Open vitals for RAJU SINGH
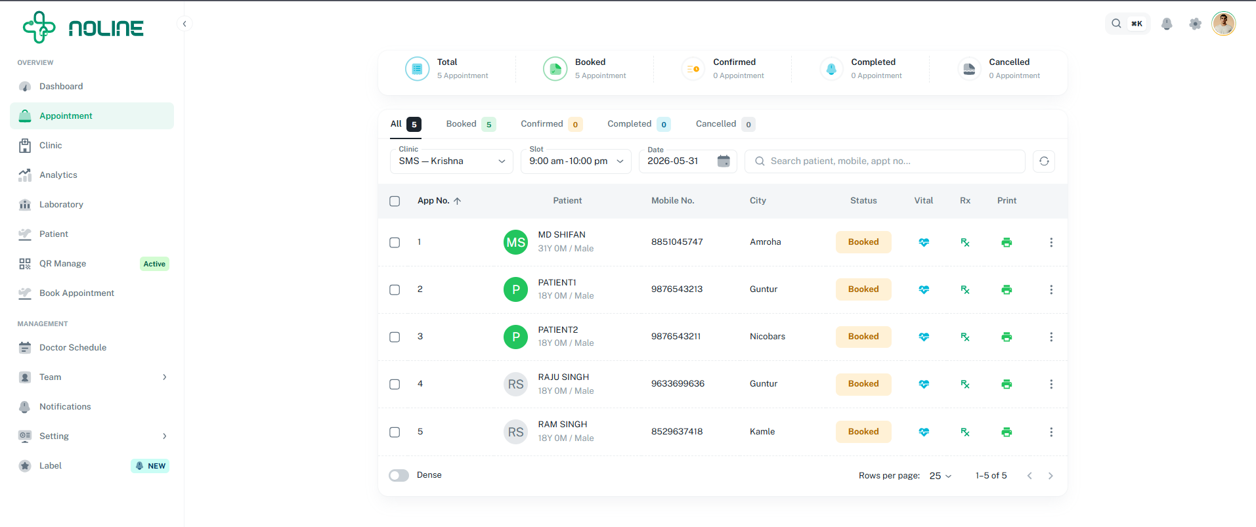The height and width of the screenshot is (527, 1256). pyautogui.click(x=924, y=384)
